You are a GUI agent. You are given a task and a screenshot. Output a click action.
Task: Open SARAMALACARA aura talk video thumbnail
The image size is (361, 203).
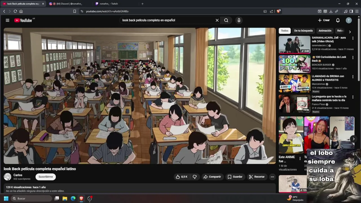tap(294, 45)
